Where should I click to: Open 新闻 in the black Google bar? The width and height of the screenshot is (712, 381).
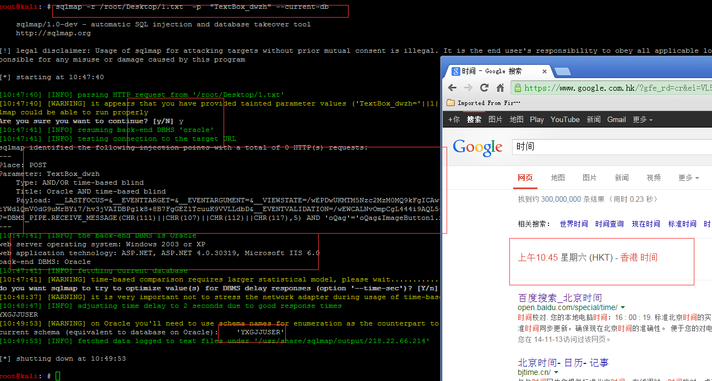594,119
